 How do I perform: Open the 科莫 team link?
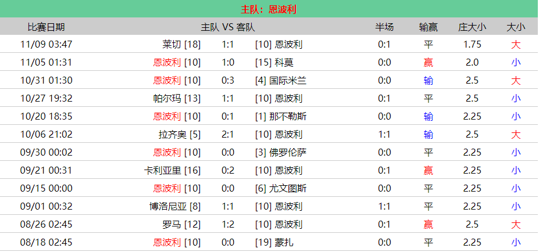click(284, 62)
